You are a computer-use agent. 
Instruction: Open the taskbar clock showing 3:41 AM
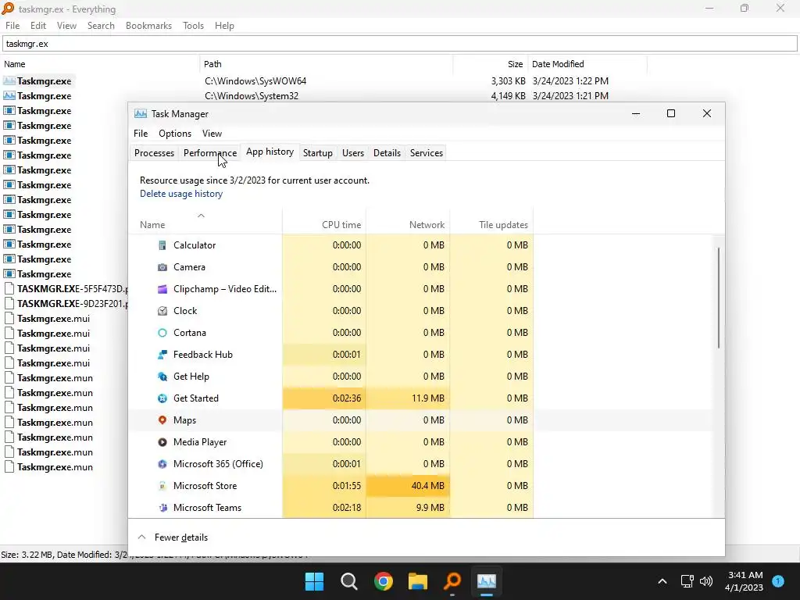pyautogui.click(x=745, y=581)
